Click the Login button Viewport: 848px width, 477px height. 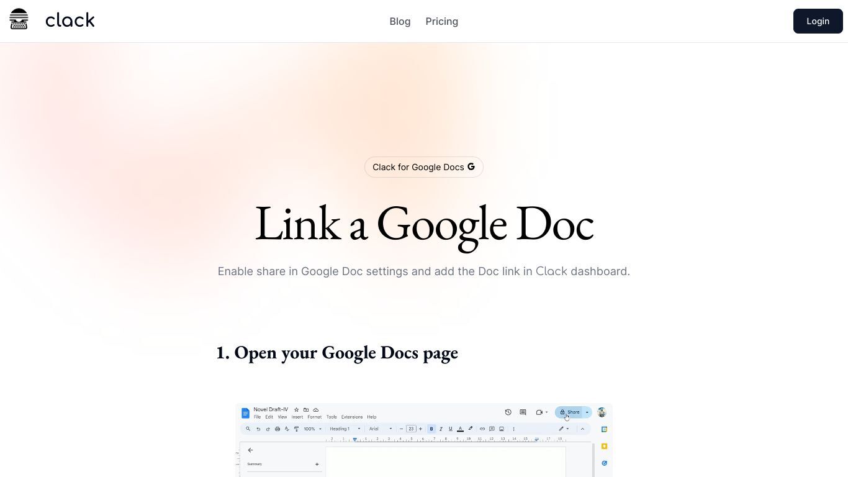[x=818, y=21]
